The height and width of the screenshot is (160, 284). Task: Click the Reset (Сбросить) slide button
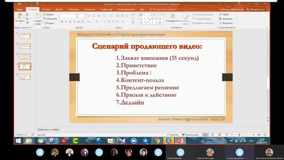[x=50, y=19]
